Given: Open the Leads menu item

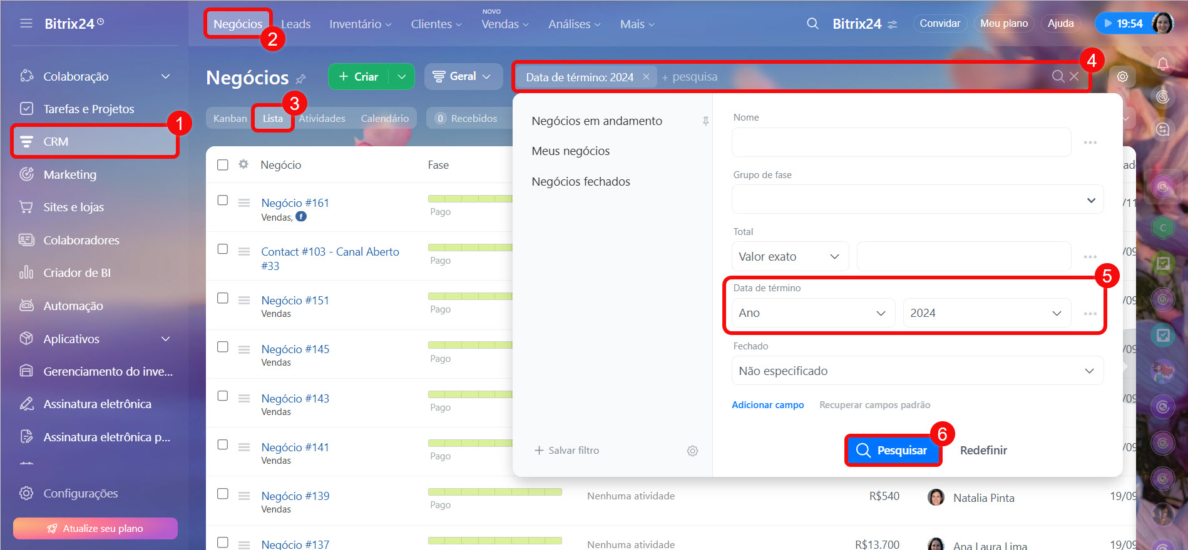Looking at the screenshot, I should tap(295, 24).
